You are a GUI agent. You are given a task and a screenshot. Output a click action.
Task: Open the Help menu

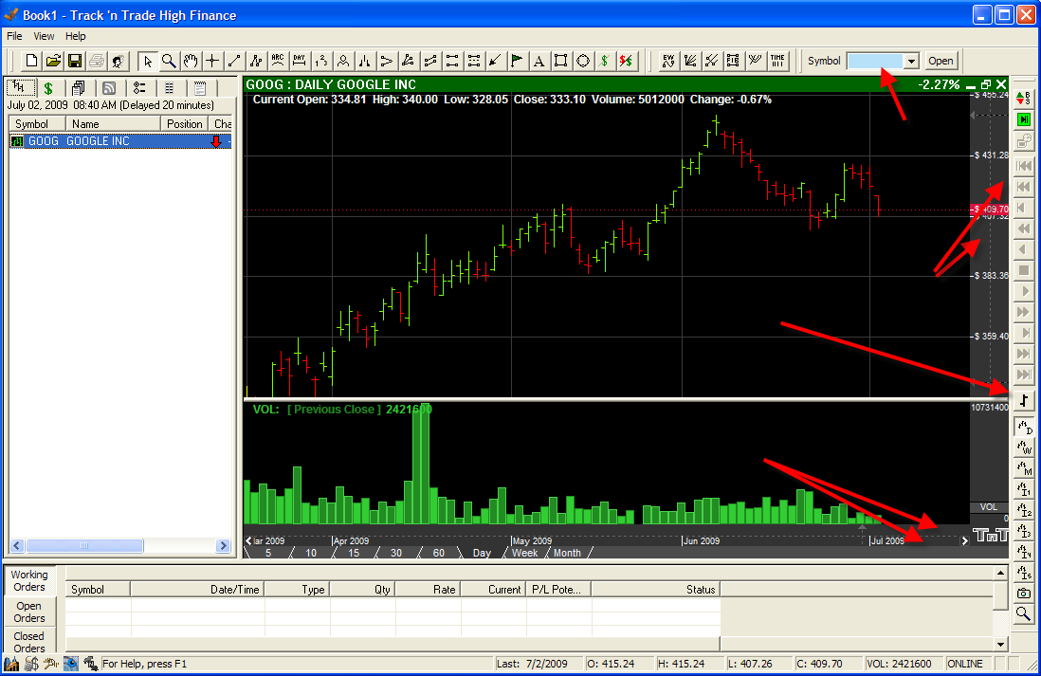pos(75,36)
